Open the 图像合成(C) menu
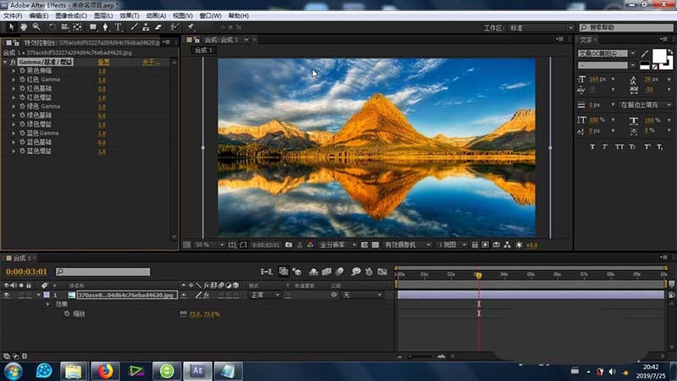Viewport: 677px width, 381px height. click(x=71, y=15)
